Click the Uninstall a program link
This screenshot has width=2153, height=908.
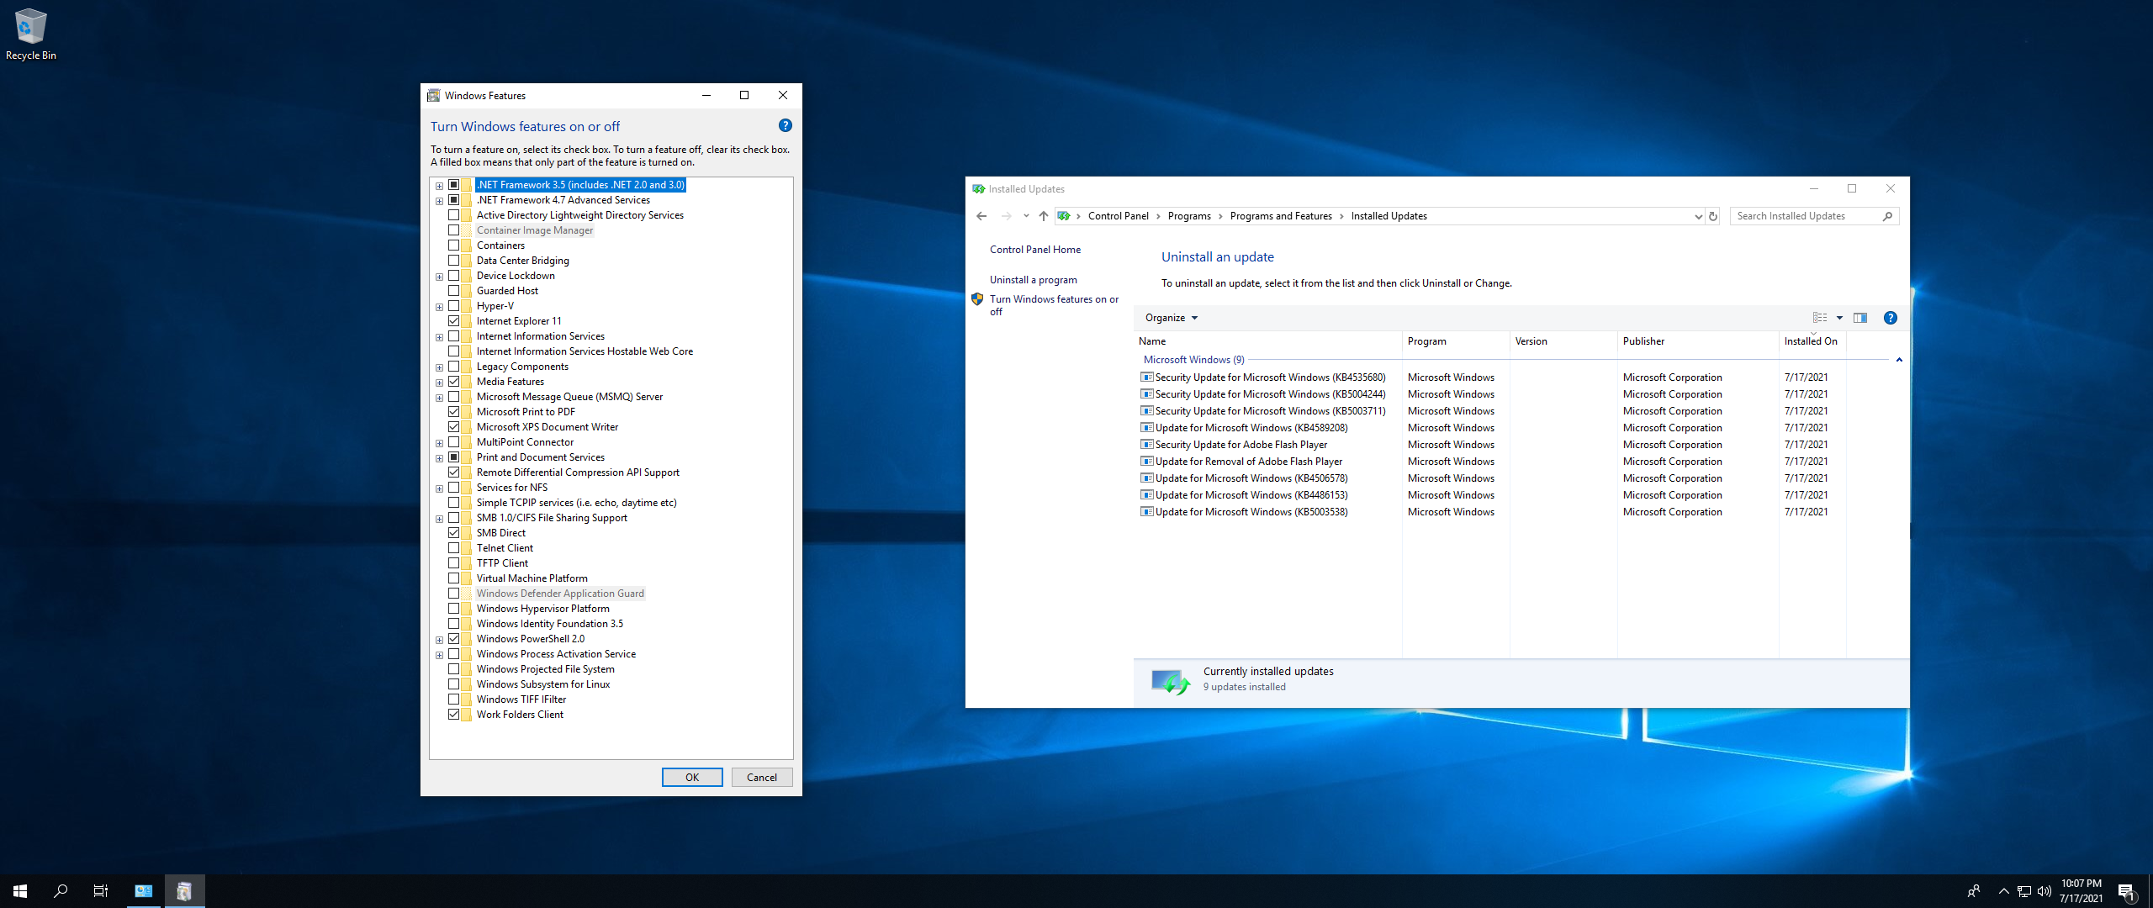(1033, 280)
